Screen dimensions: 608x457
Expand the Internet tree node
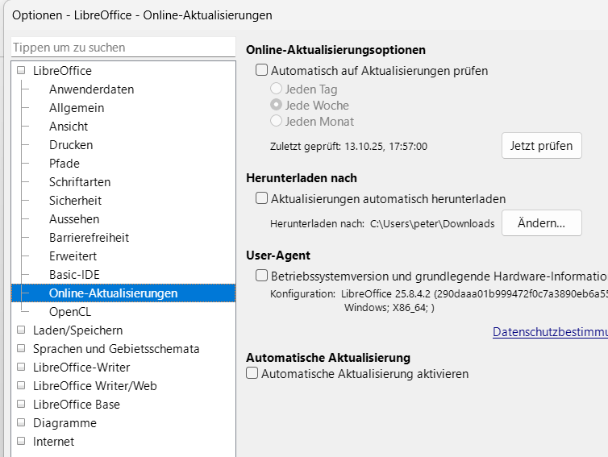pyautogui.click(x=21, y=442)
